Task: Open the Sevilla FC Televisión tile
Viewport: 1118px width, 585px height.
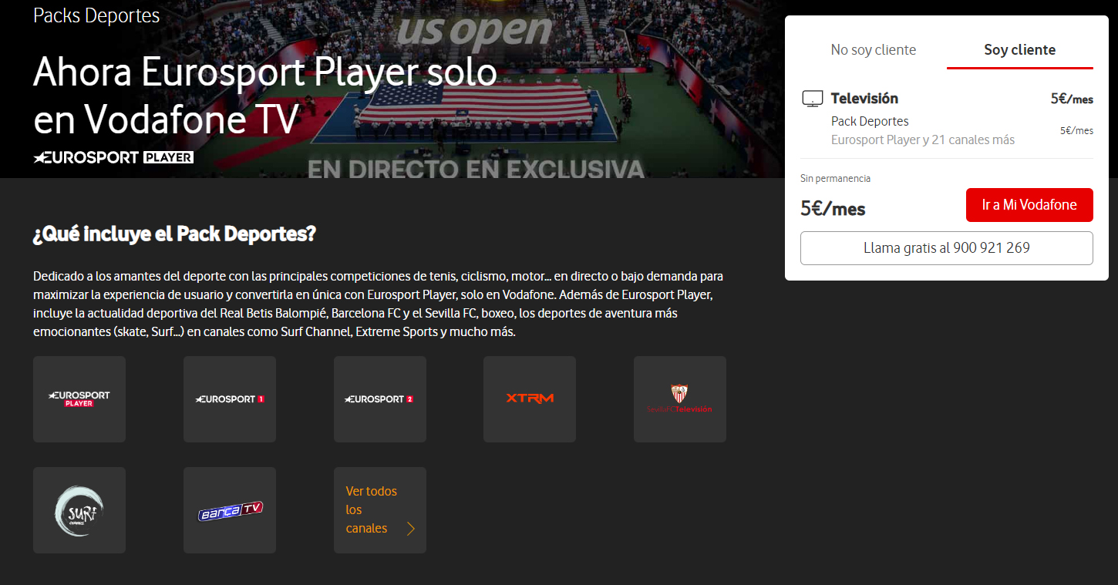Action: [x=680, y=399]
